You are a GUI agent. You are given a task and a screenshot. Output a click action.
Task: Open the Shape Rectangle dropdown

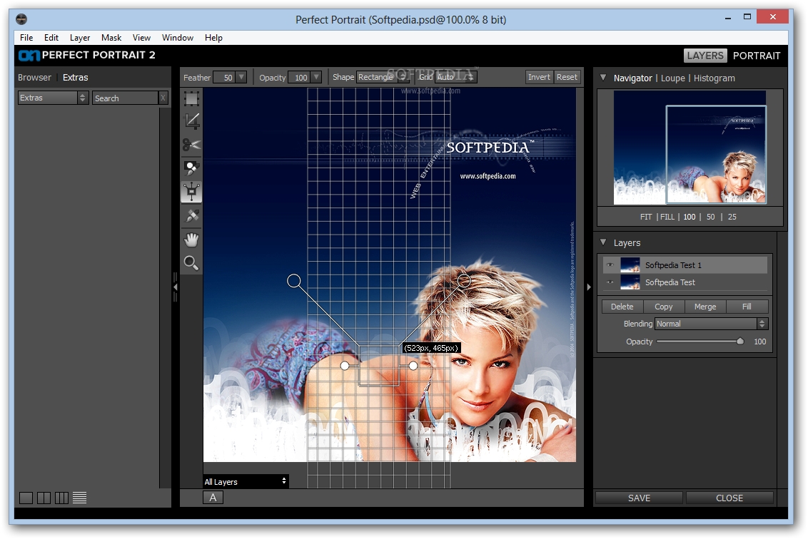click(x=383, y=77)
